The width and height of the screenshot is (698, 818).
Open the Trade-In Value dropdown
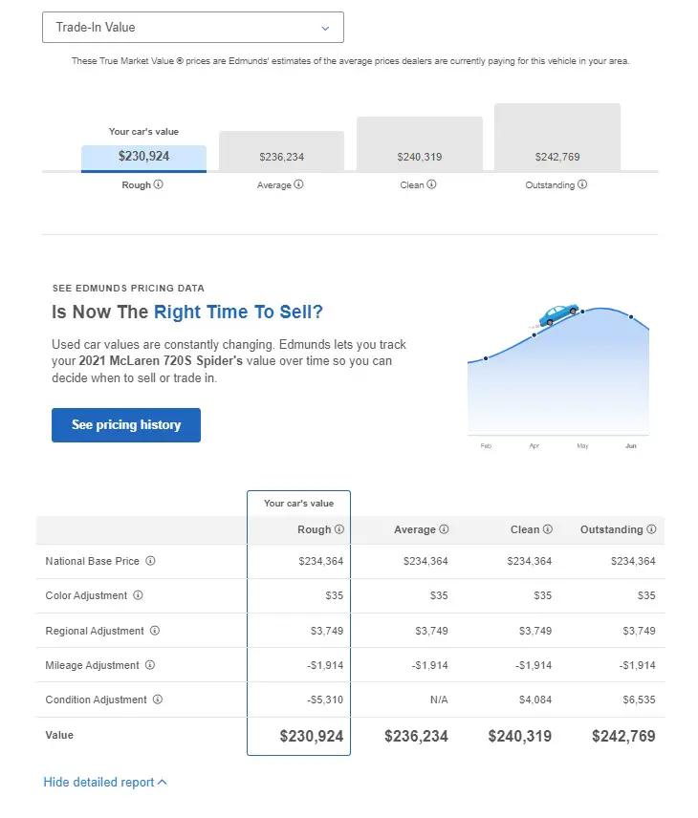point(192,27)
